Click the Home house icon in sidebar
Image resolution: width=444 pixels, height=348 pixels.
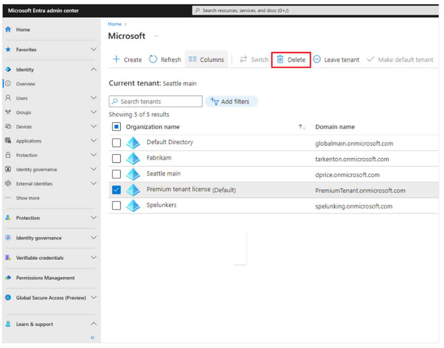coord(8,29)
